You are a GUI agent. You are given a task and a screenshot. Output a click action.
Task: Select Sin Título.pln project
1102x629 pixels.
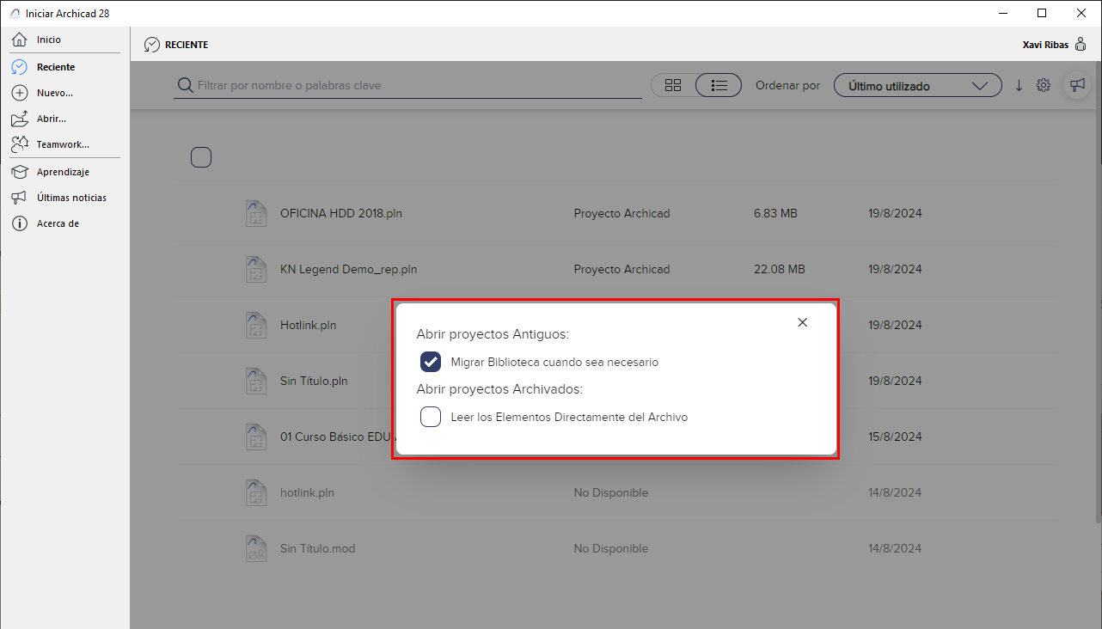[x=314, y=381]
